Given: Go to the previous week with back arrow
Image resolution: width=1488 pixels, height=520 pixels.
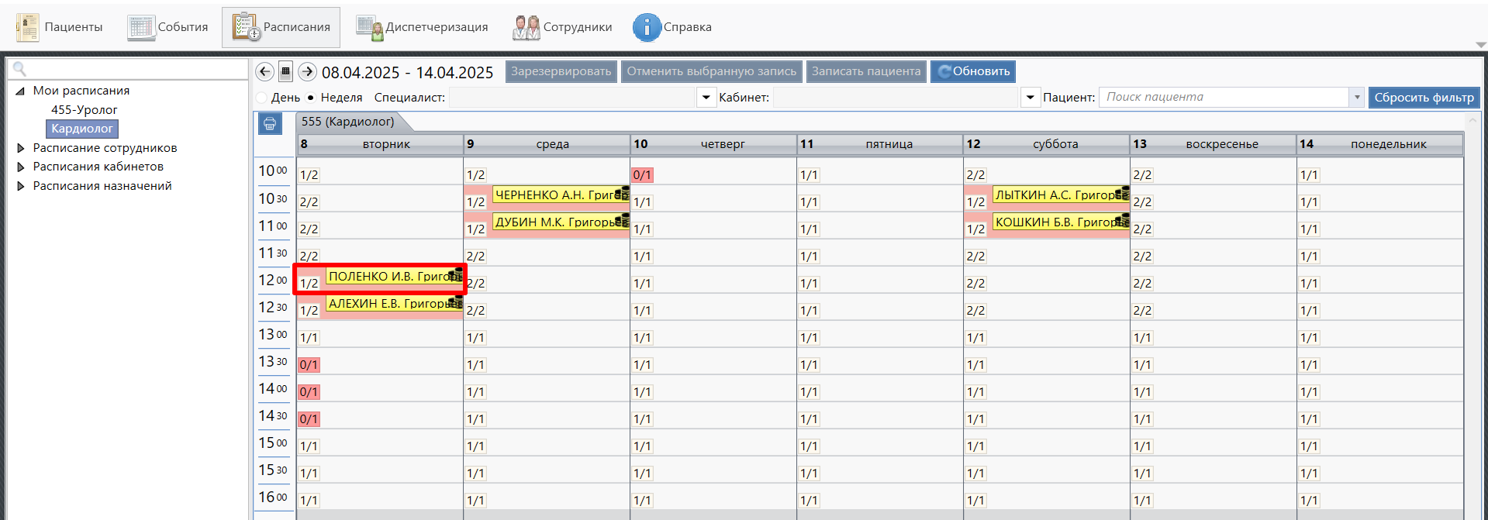Looking at the screenshot, I should click(264, 72).
